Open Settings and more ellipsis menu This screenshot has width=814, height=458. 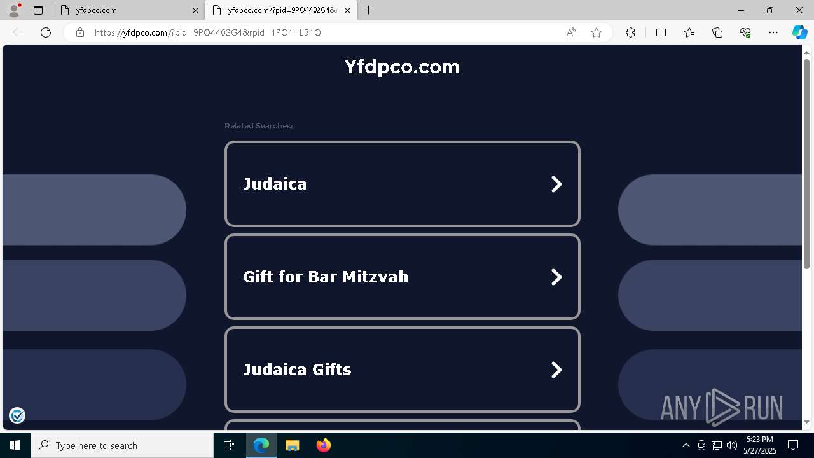point(773,32)
